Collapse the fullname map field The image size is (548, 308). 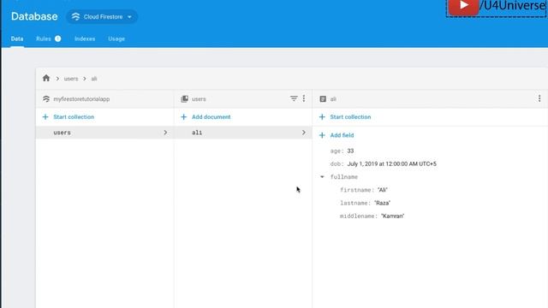[x=322, y=177]
